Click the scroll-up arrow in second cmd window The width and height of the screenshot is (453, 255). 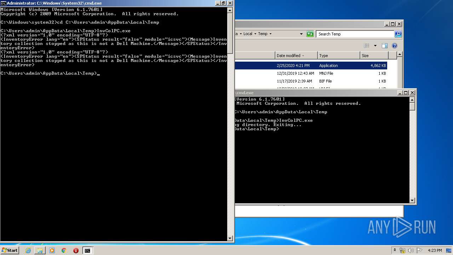(412, 99)
